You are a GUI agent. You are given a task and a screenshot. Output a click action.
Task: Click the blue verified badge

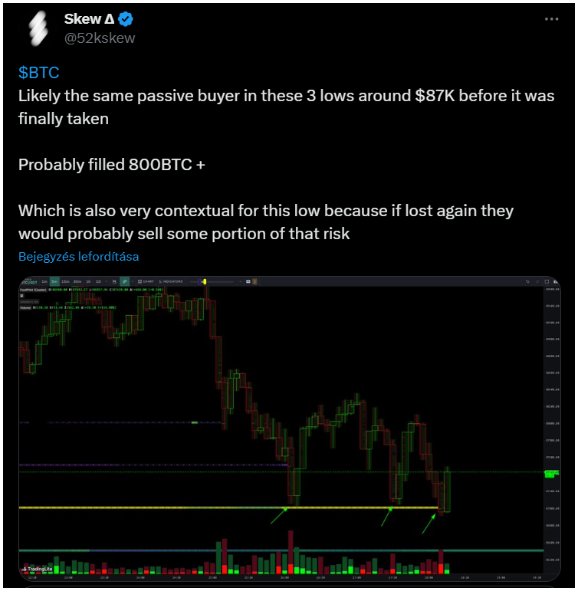tap(126, 19)
